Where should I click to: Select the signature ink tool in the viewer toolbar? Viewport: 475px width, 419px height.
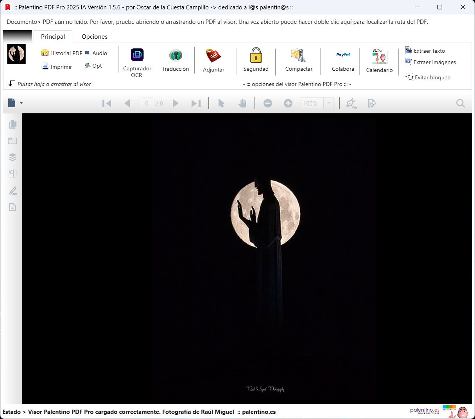351,103
